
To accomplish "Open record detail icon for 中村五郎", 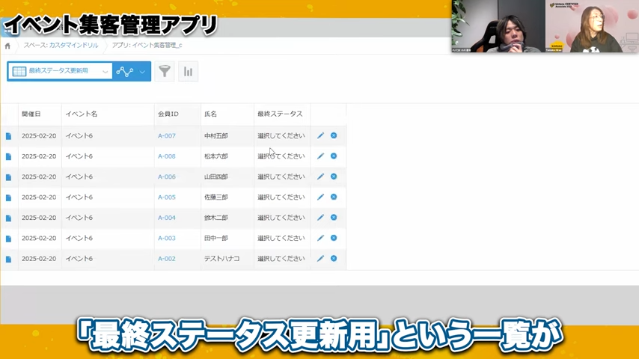I will (8, 136).
